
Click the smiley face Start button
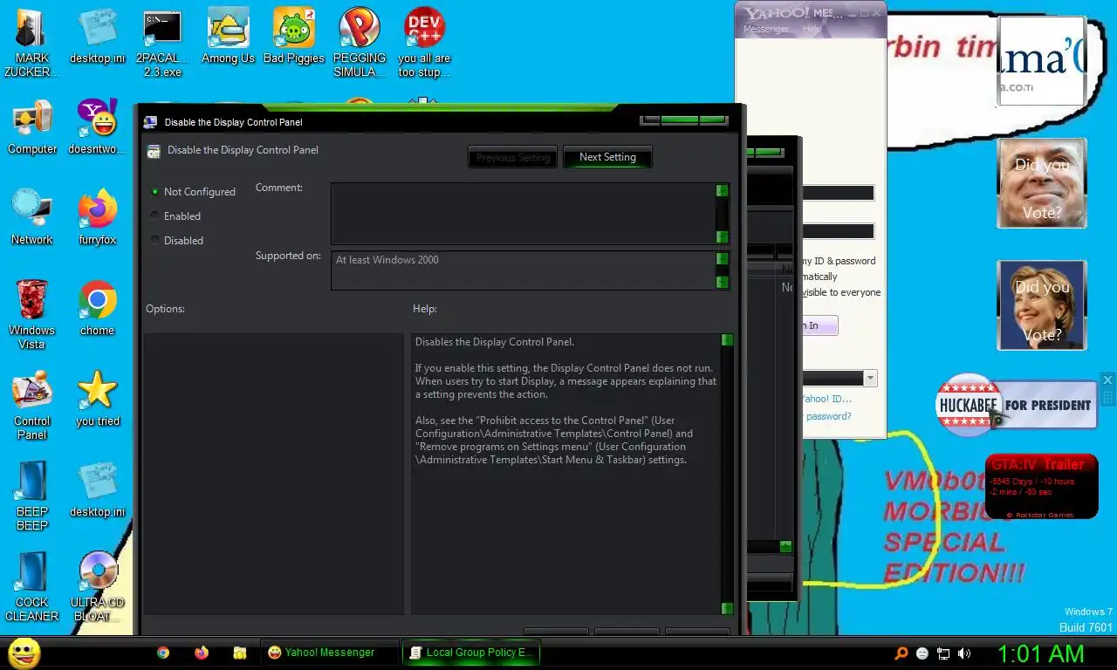24,653
